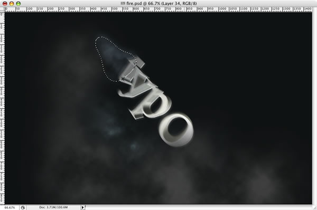Click the 500 mark on horizontal ruler
The width and height of the screenshot is (317, 210).
(115, 9)
